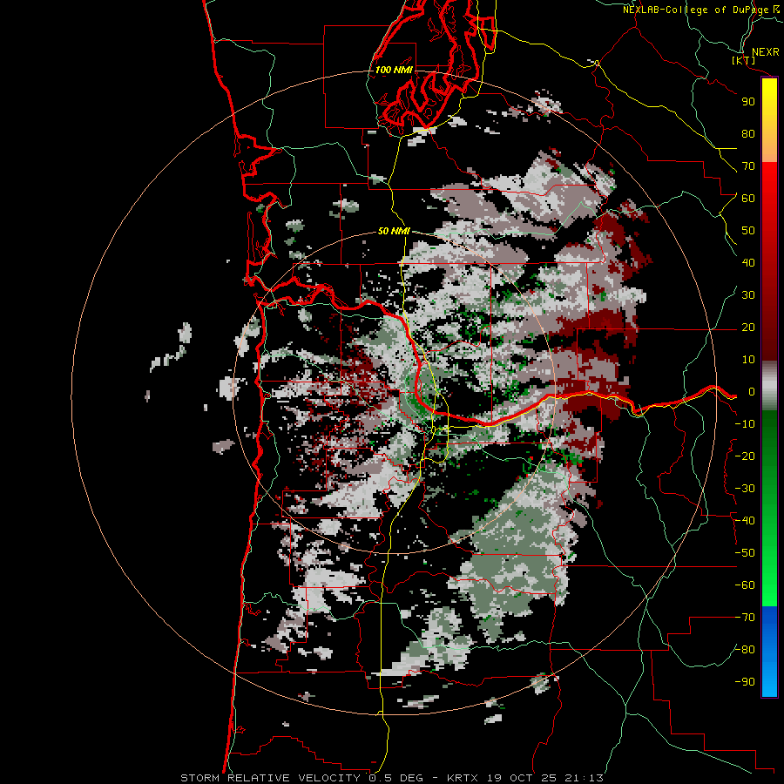Viewport: 784px width, 784px height.
Task: Click the "50 NMI" range ring label
Action: (394, 231)
